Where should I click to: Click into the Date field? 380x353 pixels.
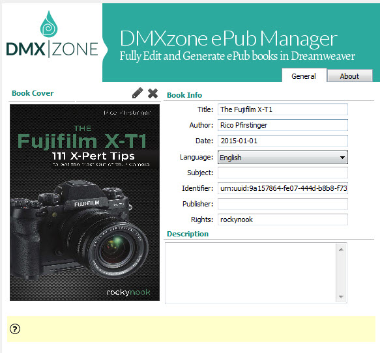(283, 141)
